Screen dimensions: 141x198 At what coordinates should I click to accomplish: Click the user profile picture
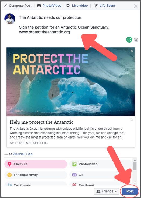[x=10, y=19]
